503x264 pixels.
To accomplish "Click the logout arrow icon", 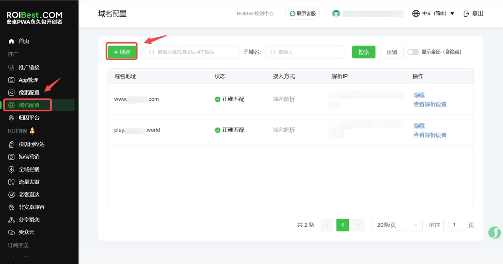I will pos(467,13).
